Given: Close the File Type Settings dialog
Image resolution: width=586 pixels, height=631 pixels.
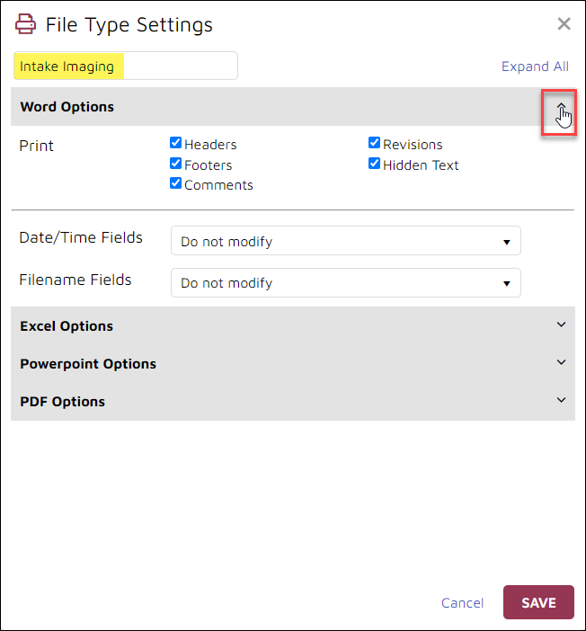Looking at the screenshot, I should 564,24.
